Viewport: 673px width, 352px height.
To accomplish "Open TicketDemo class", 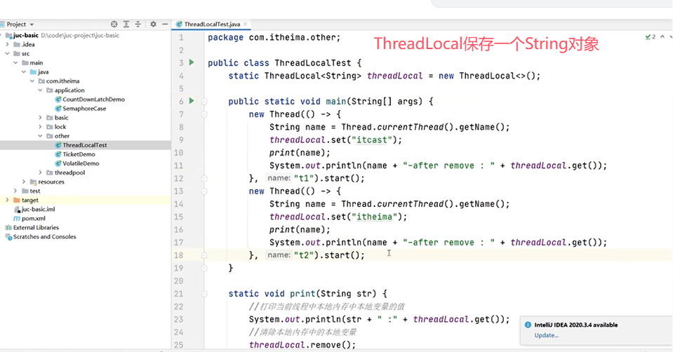I will tap(79, 154).
